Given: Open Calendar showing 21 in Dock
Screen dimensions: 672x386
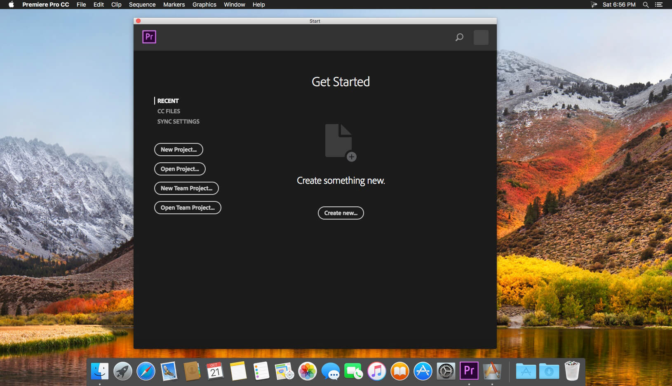Looking at the screenshot, I should tap(215, 371).
